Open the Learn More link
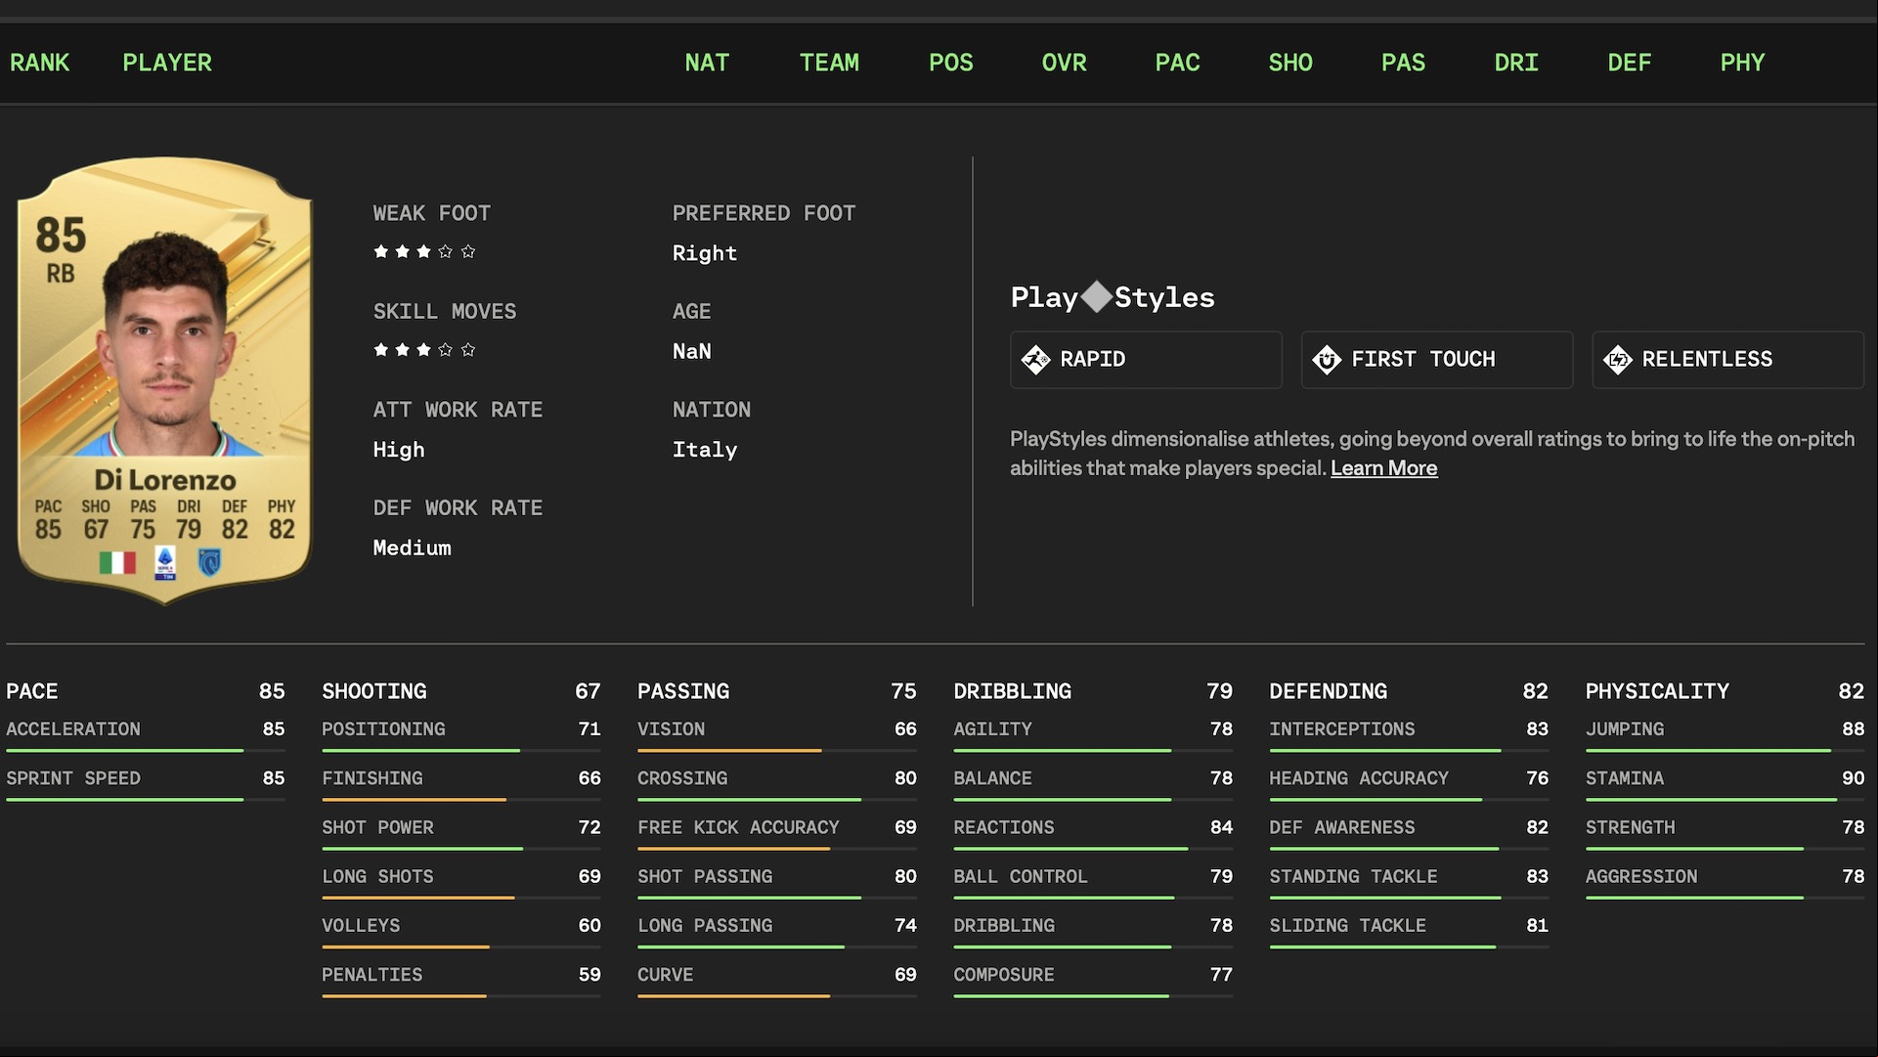The image size is (1878, 1057). pyautogui.click(x=1383, y=468)
